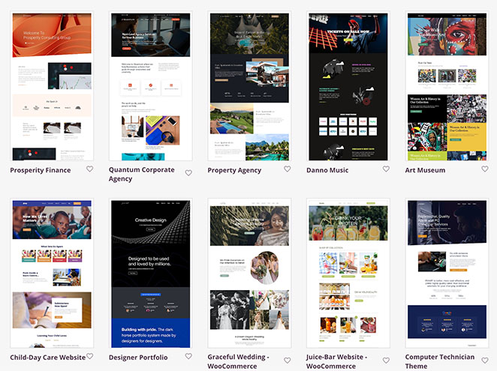
Task: Open the Art Museum template preview
Action: click(446, 86)
